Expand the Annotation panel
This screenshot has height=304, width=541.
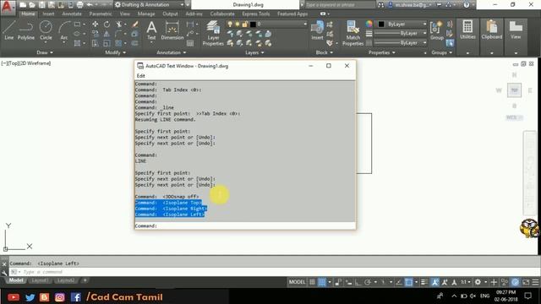point(172,52)
